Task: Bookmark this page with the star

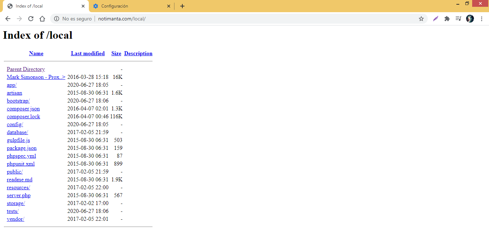Action: 421,19
